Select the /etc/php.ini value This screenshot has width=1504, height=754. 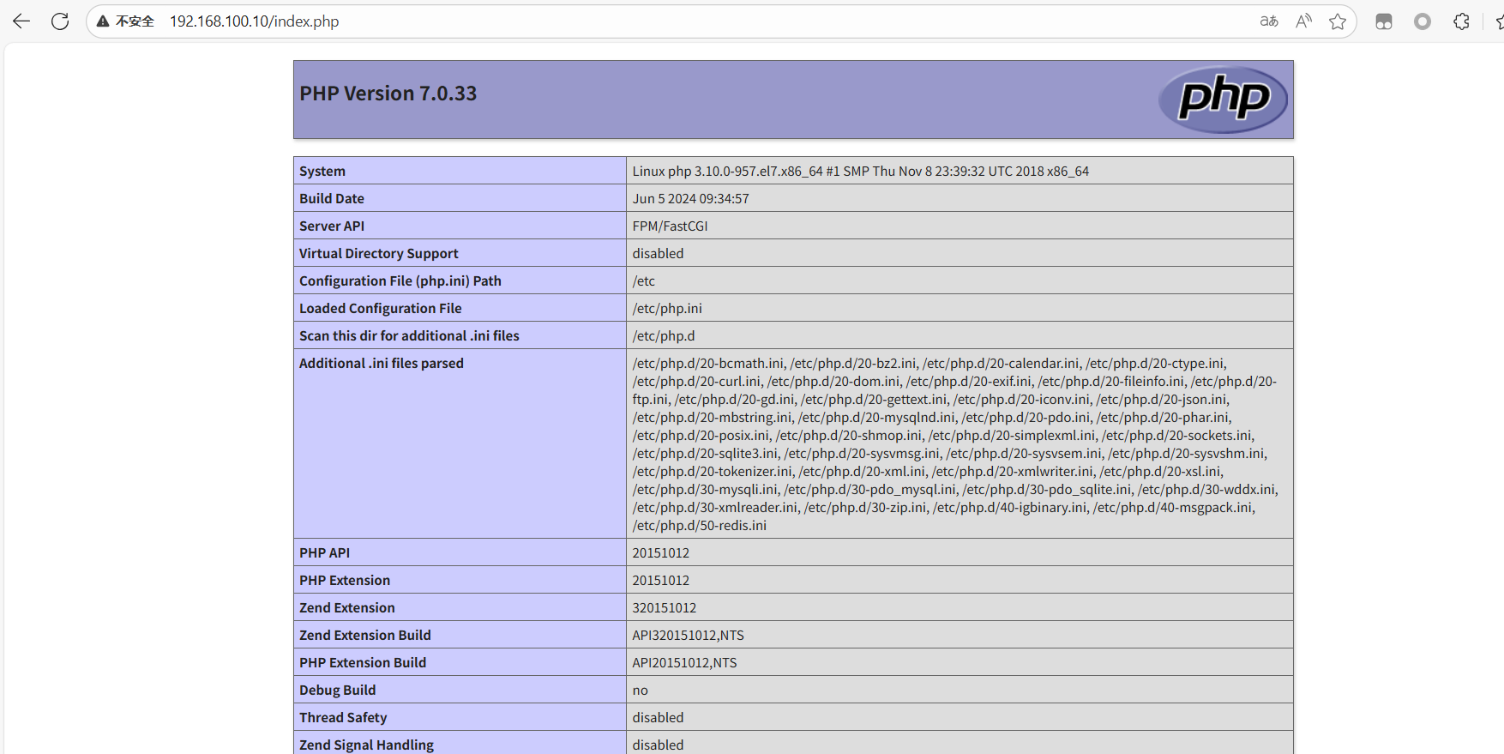point(667,308)
